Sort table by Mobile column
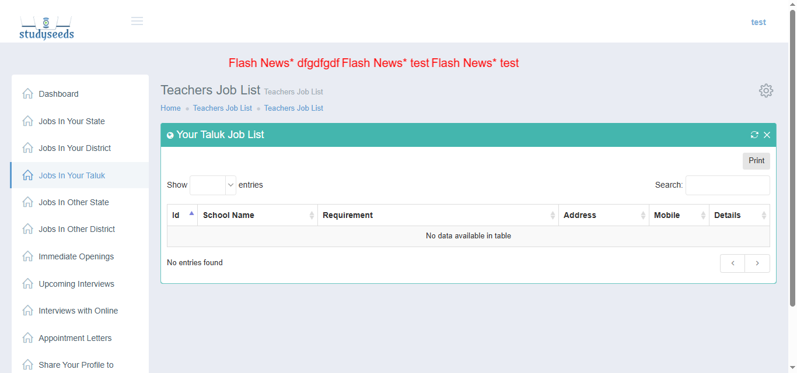The width and height of the screenshot is (797, 373). pyautogui.click(x=679, y=215)
